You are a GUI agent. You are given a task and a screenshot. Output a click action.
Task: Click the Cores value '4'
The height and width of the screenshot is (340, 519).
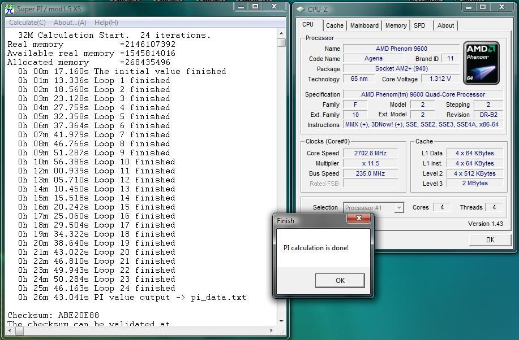coord(442,207)
